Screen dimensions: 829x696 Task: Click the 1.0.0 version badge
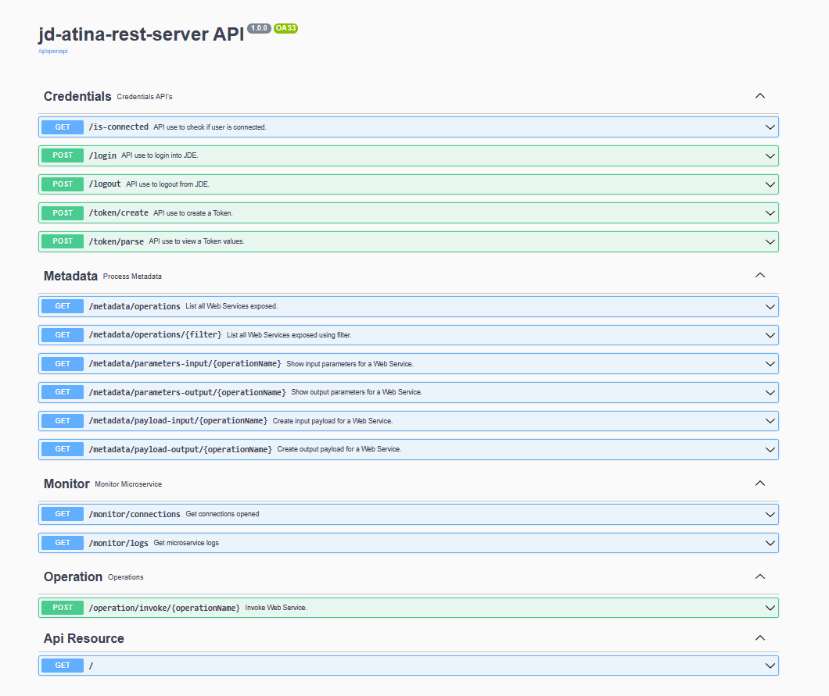[259, 28]
